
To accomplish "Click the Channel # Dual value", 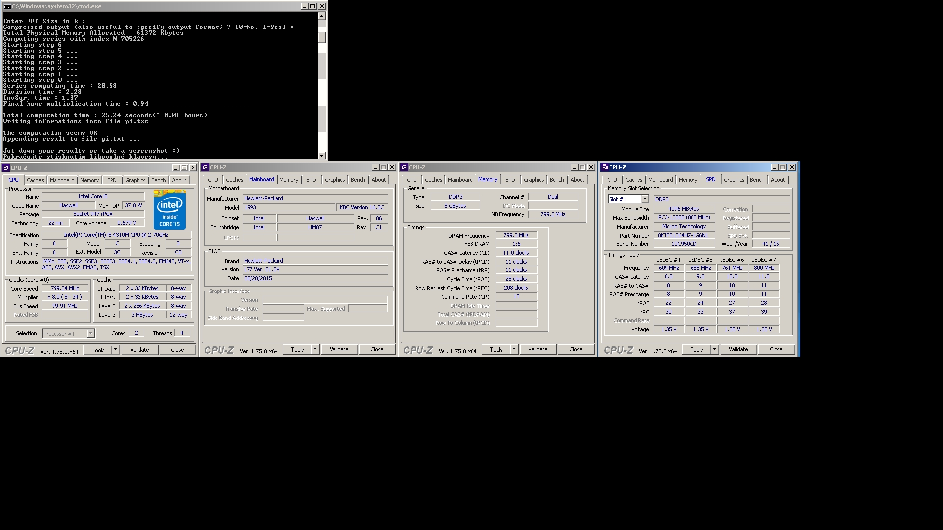I will click(x=553, y=197).
